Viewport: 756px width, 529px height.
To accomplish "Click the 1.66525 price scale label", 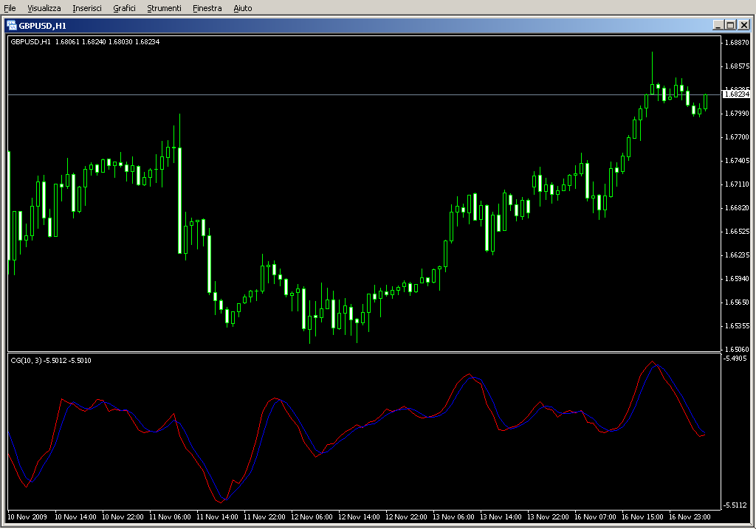I will [737, 231].
